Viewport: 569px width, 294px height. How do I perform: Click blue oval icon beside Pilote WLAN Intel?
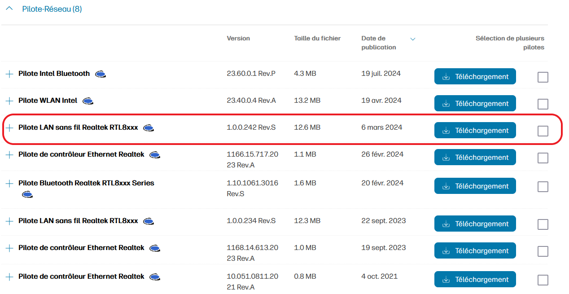tap(88, 101)
